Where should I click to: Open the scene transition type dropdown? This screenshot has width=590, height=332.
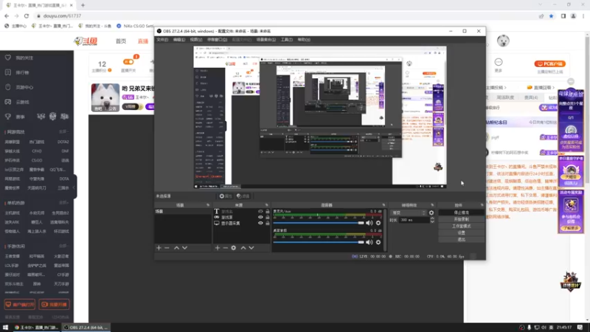point(409,212)
